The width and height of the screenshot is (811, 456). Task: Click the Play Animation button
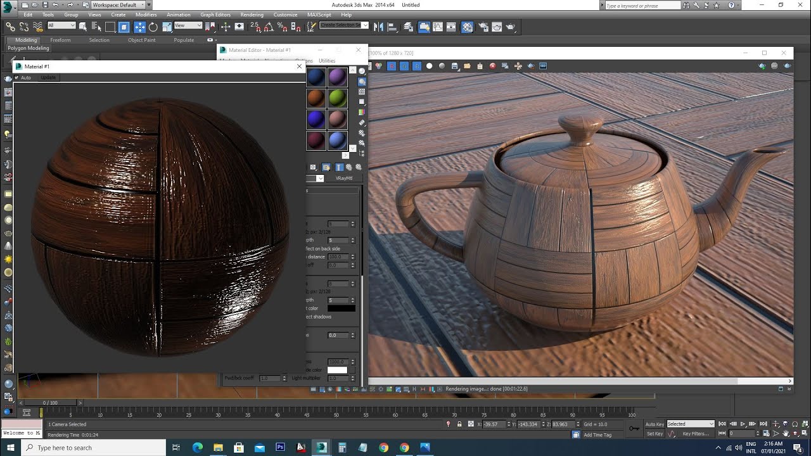pyautogui.click(x=743, y=424)
